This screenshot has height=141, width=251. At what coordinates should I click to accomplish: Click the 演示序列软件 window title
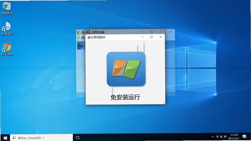click(x=96, y=37)
